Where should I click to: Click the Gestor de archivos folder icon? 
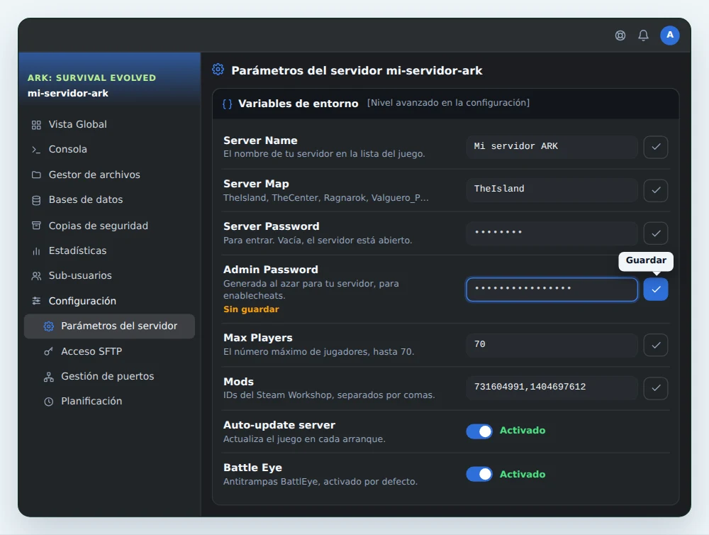[36, 175]
